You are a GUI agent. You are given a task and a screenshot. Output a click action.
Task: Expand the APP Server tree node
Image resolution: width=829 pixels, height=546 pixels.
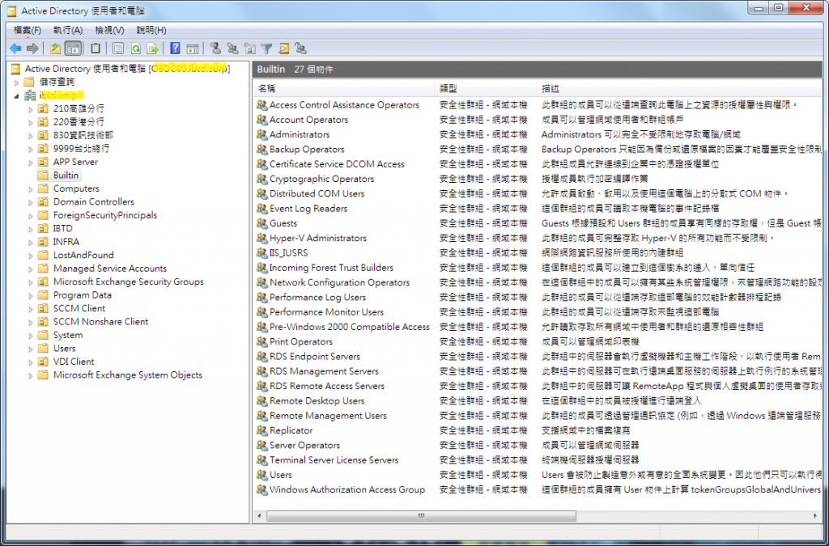(30, 163)
